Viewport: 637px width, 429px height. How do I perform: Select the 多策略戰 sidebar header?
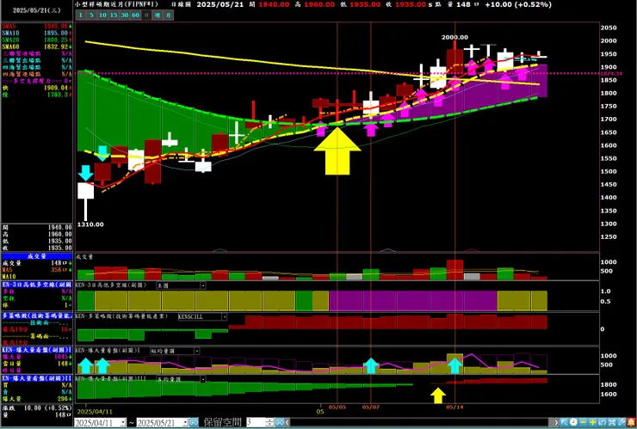(x=36, y=316)
